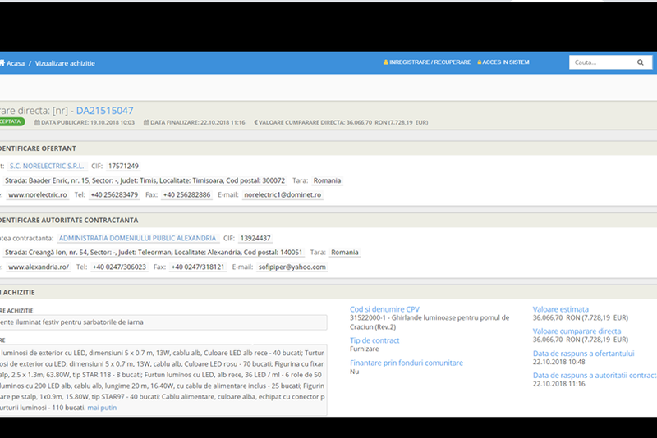Image resolution: width=657 pixels, height=438 pixels.
Task: Open Acces in sistem login link
Action: pyautogui.click(x=506, y=62)
